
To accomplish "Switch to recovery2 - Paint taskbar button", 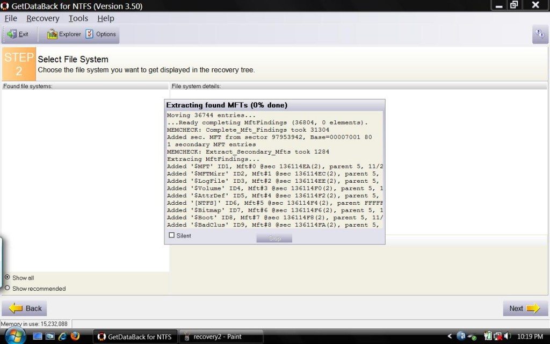I will 221,336.
